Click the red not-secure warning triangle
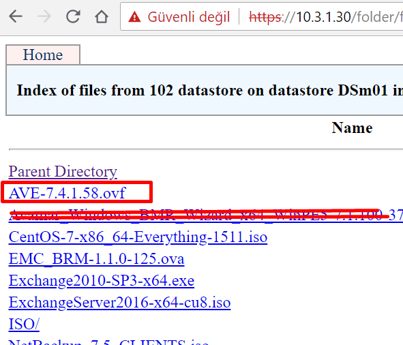This screenshot has width=403, height=345. pyautogui.click(x=135, y=17)
